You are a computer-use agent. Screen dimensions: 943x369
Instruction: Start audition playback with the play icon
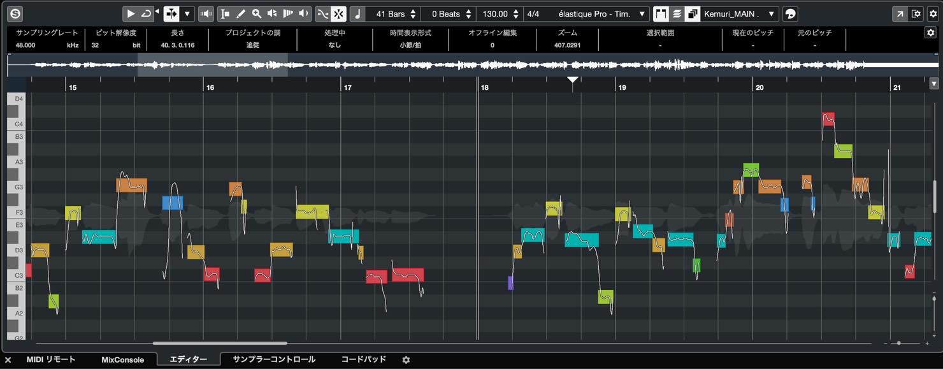coord(131,13)
